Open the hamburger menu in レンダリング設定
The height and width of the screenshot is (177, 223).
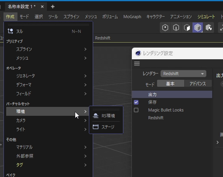point(137,64)
